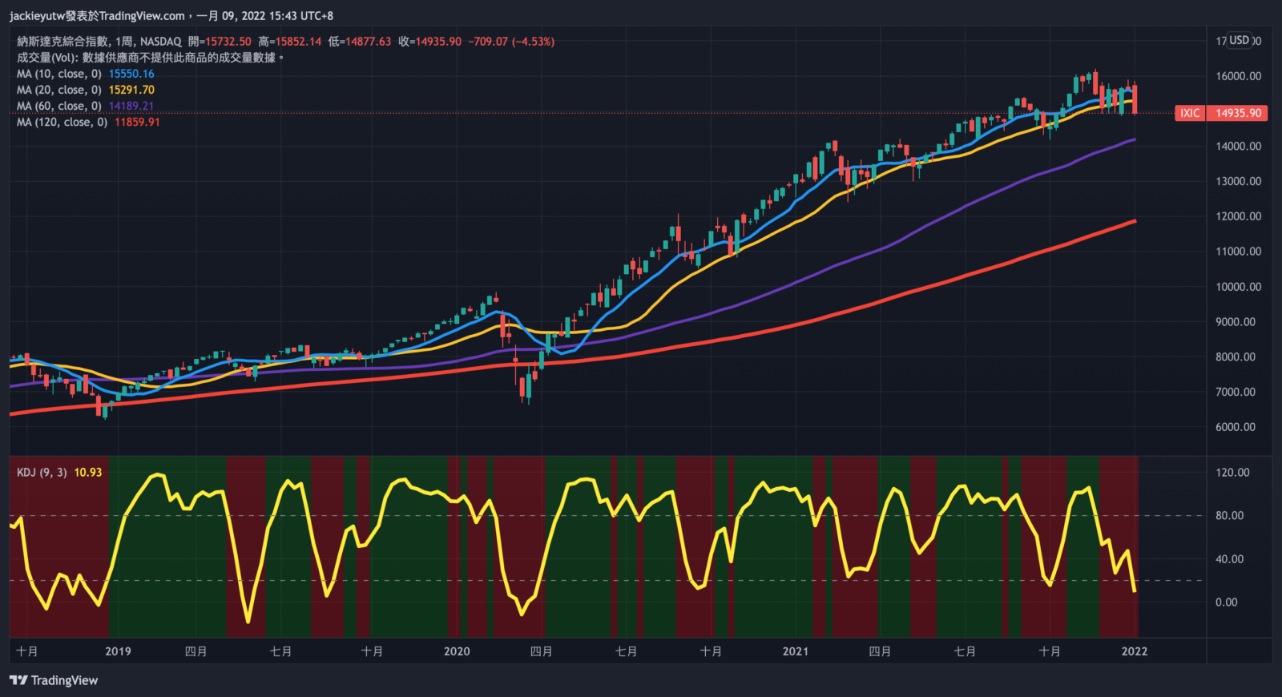The height and width of the screenshot is (697, 1282).
Task: Click the IXIC symbol tag on price axis
Action: click(x=1190, y=113)
